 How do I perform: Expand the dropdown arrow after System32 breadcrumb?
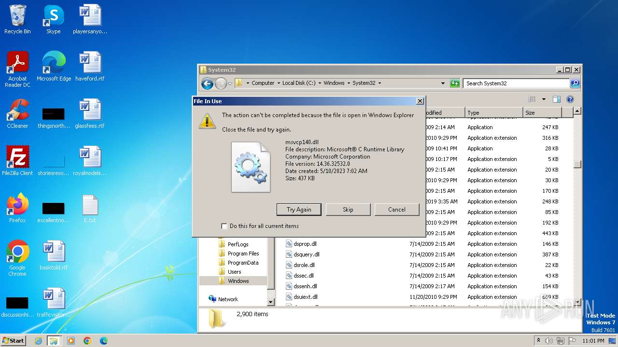click(379, 83)
